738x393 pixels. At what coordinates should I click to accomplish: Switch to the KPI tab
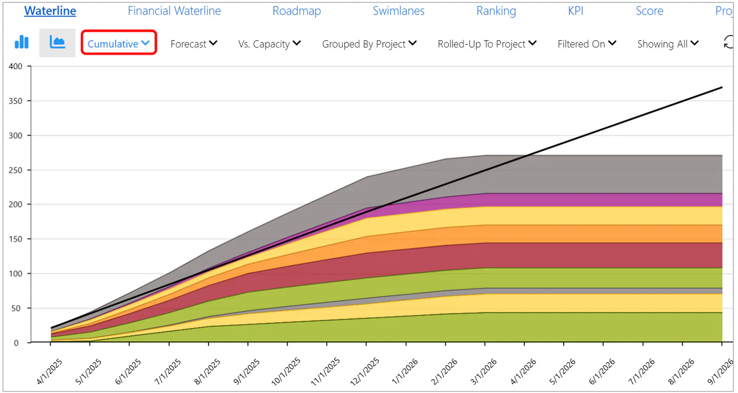[x=576, y=11]
